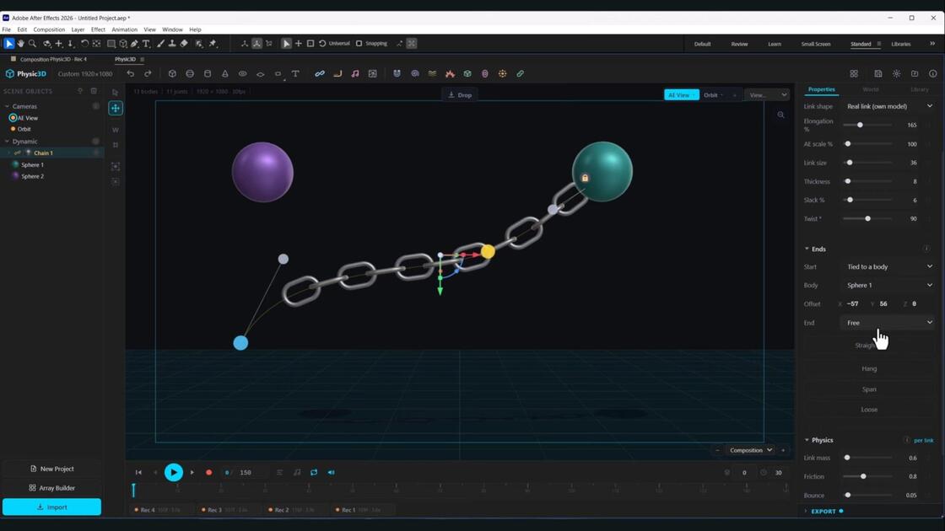Add a cube body from Physic3D toolbar
Screen dimensions: 945x531
172,73
